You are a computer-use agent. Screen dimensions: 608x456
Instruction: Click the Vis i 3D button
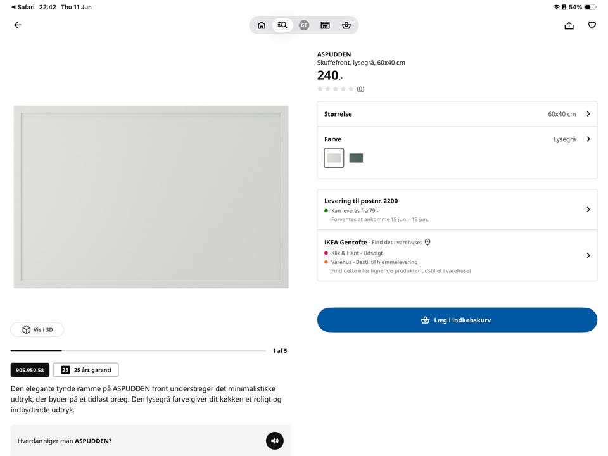(37, 329)
